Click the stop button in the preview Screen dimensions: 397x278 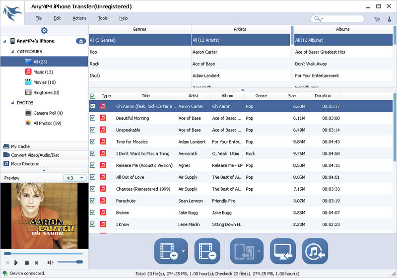pyautogui.click(x=27, y=263)
